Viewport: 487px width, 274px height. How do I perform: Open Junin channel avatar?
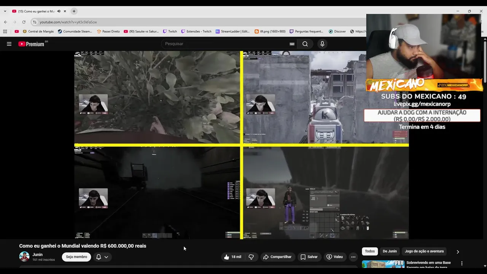tap(24, 256)
